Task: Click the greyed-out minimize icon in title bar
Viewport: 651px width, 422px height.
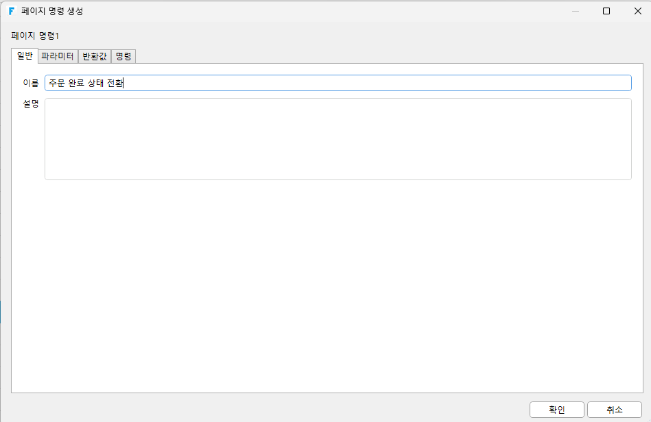Action: click(x=575, y=11)
